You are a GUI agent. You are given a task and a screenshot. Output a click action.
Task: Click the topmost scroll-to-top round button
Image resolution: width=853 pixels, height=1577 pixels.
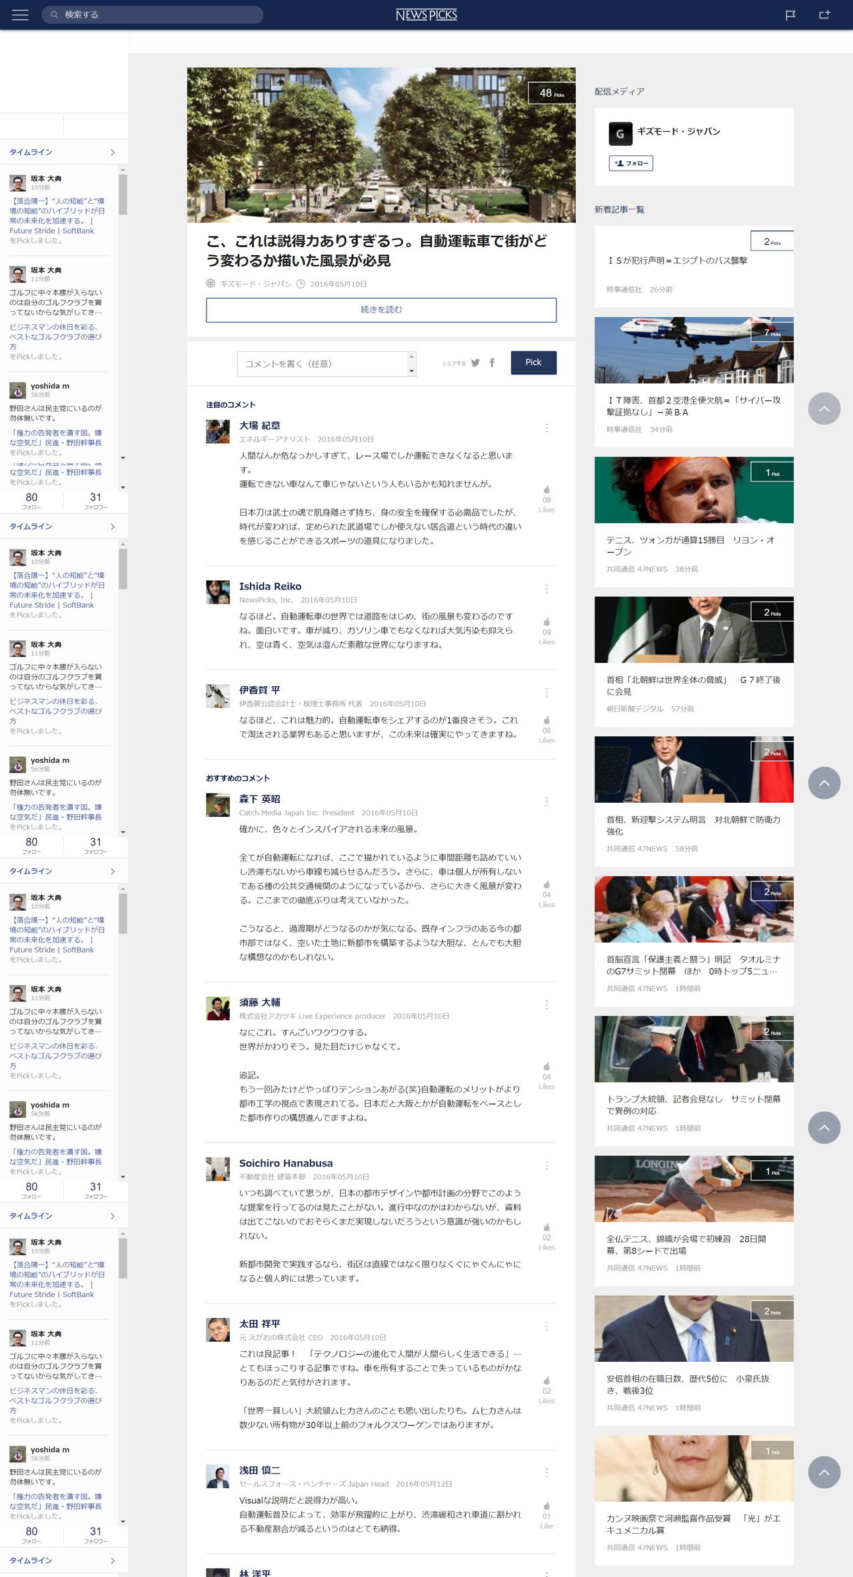824,409
